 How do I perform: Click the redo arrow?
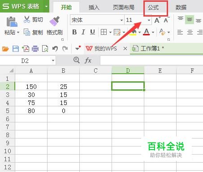(x=65, y=49)
